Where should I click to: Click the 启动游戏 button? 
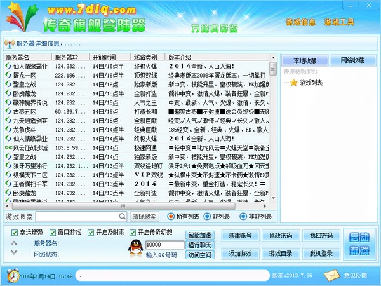359,244
